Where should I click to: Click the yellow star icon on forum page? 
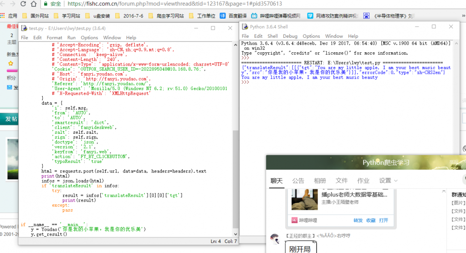(x=10, y=63)
